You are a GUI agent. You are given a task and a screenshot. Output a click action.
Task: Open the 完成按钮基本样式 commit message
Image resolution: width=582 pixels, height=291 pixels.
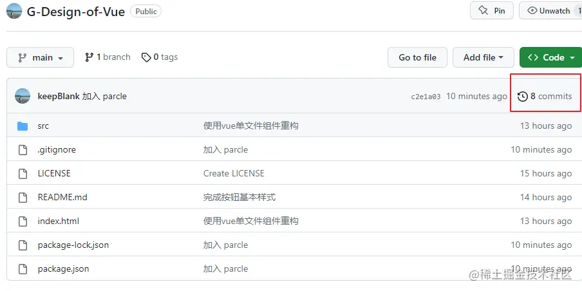tap(239, 197)
